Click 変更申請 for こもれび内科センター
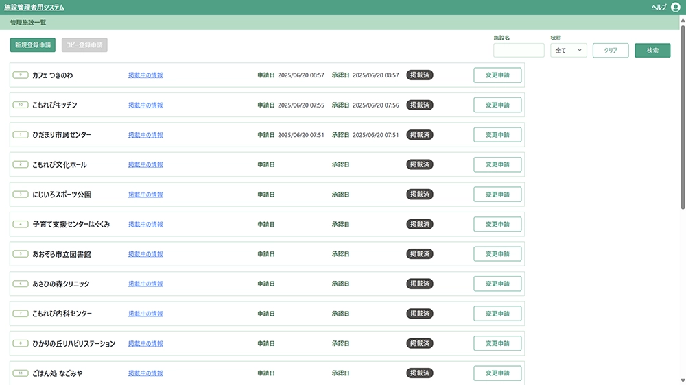Image resolution: width=686 pixels, height=385 pixels. (x=497, y=313)
